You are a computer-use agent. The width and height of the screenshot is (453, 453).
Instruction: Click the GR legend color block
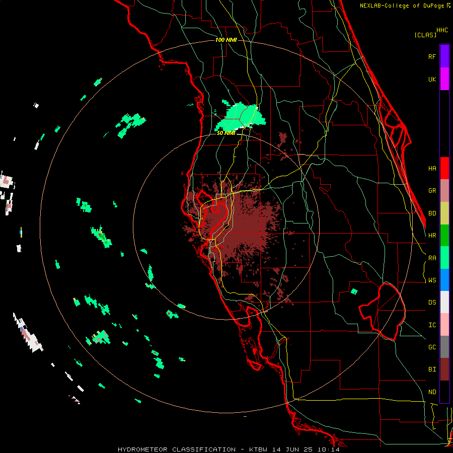click(x=444, y=190)
